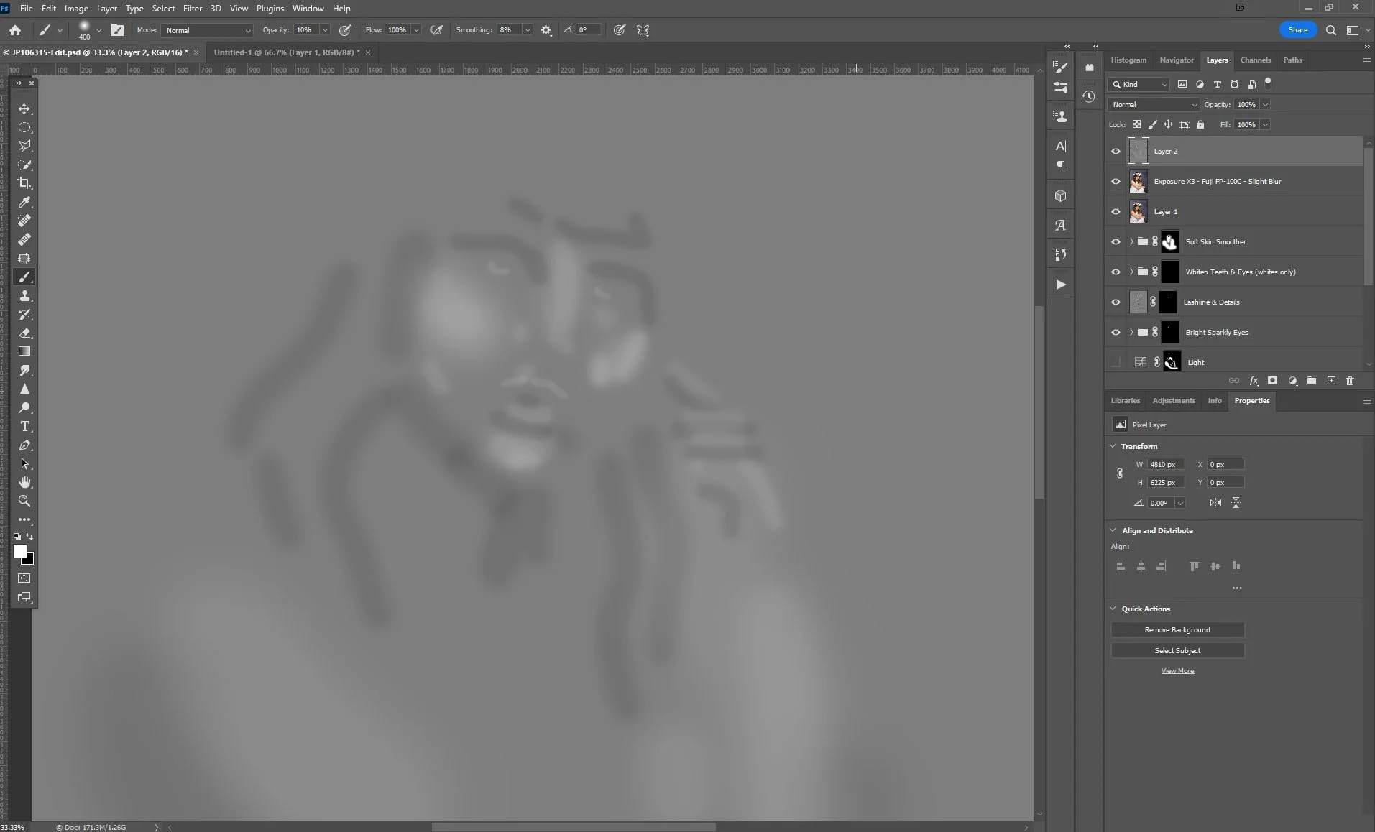The image size is (1375, 832).
Task: Open the Image menu
Action: (x=76, y=9)
